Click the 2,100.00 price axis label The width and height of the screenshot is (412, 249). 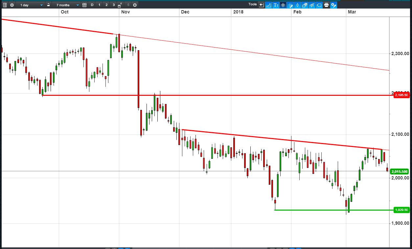point(400,134)
